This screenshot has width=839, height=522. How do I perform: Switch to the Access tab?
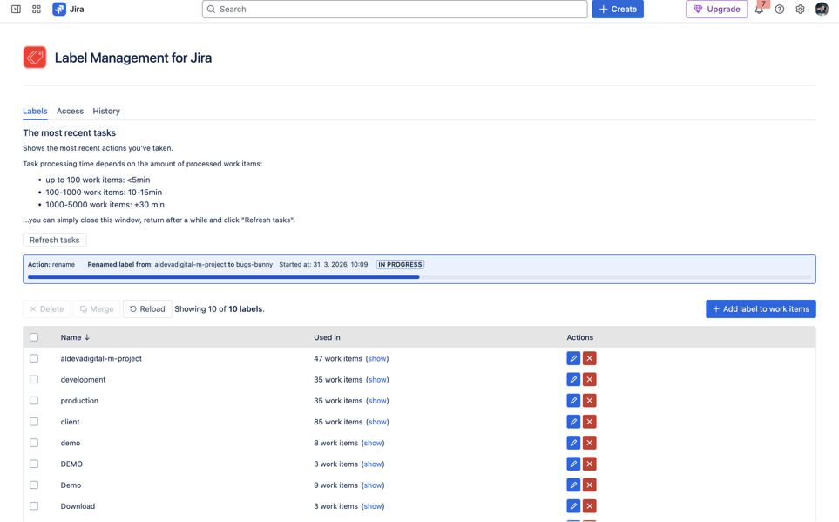pos(70,112)
